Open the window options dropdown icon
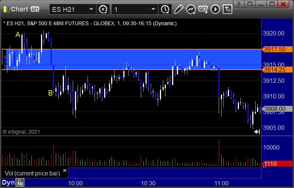 [250, 4]
